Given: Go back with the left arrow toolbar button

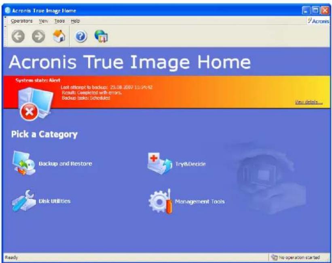Looking at the screenshot, I should pos(18,36).
